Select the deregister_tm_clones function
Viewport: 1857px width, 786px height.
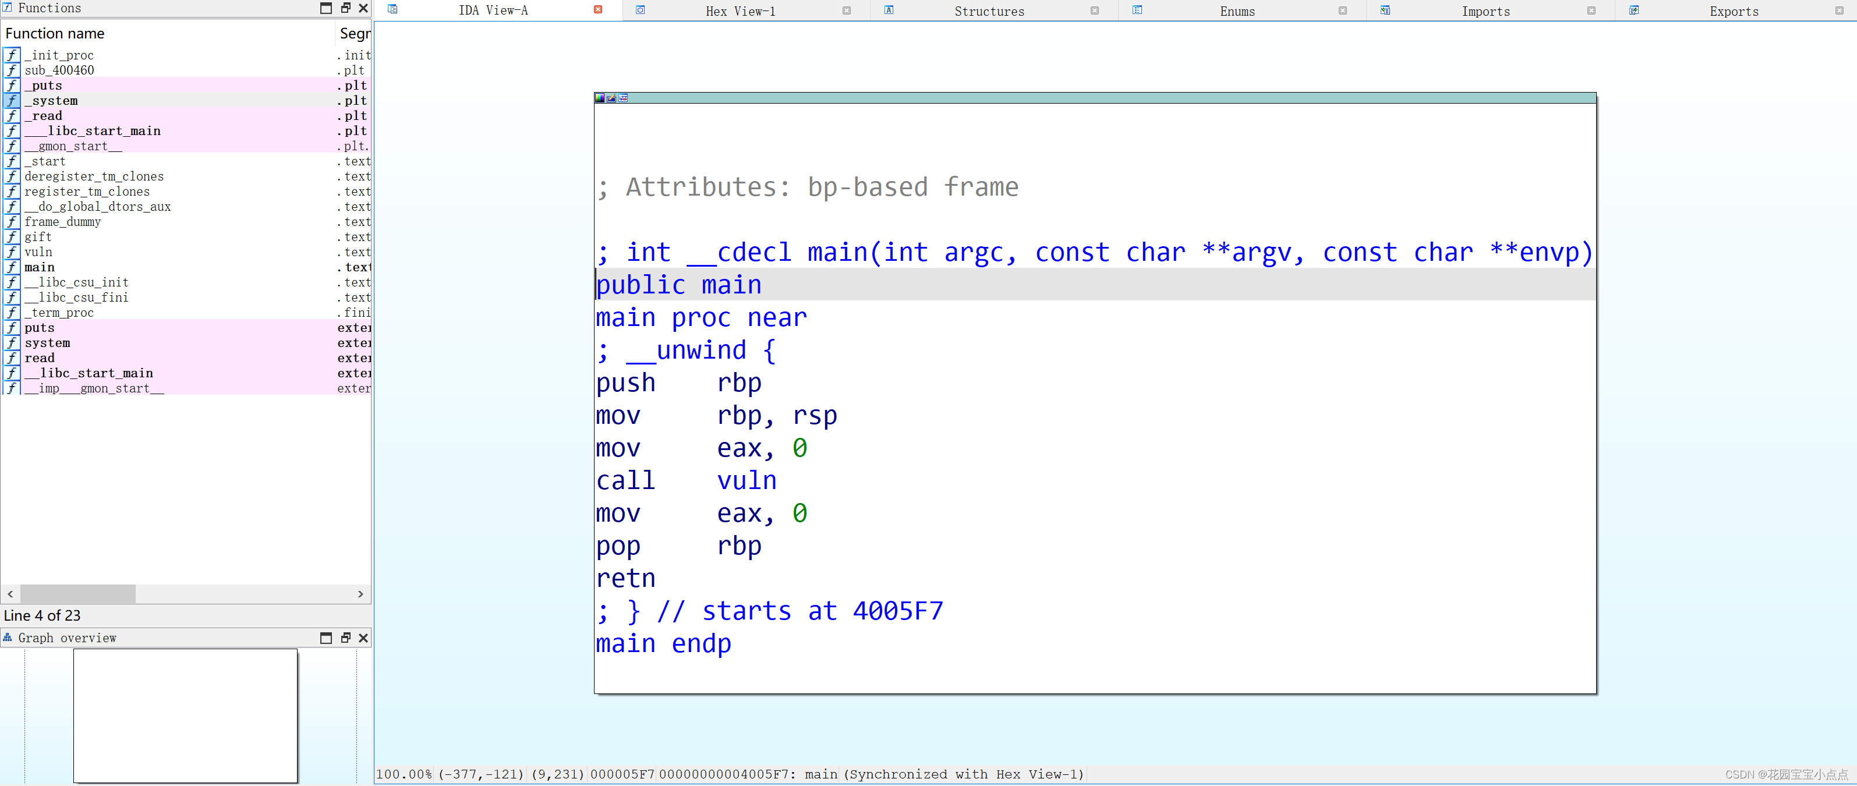coord(186,176)
